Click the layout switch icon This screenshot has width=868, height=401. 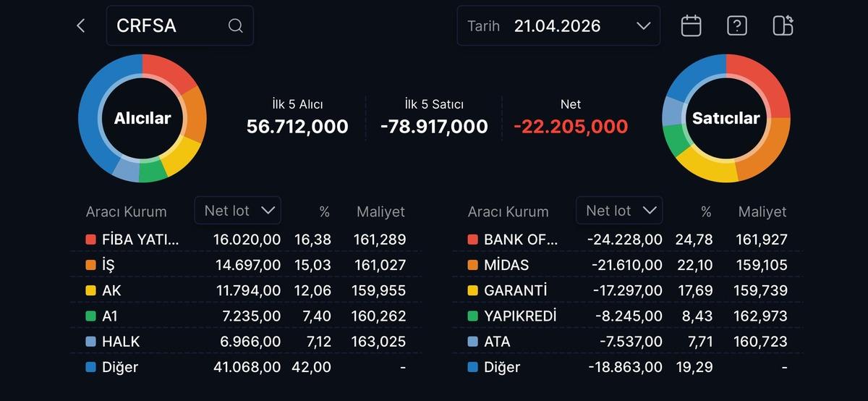click(x=783, y=26)
